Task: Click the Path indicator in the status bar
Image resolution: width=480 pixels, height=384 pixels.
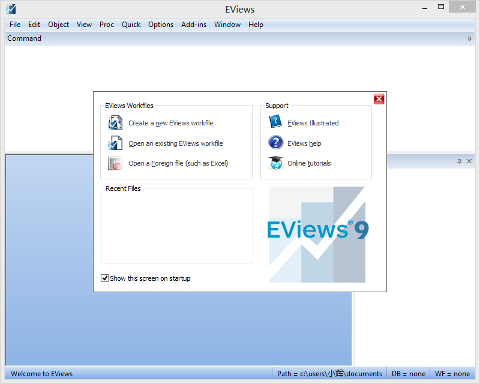Action: tap(330, 373)
